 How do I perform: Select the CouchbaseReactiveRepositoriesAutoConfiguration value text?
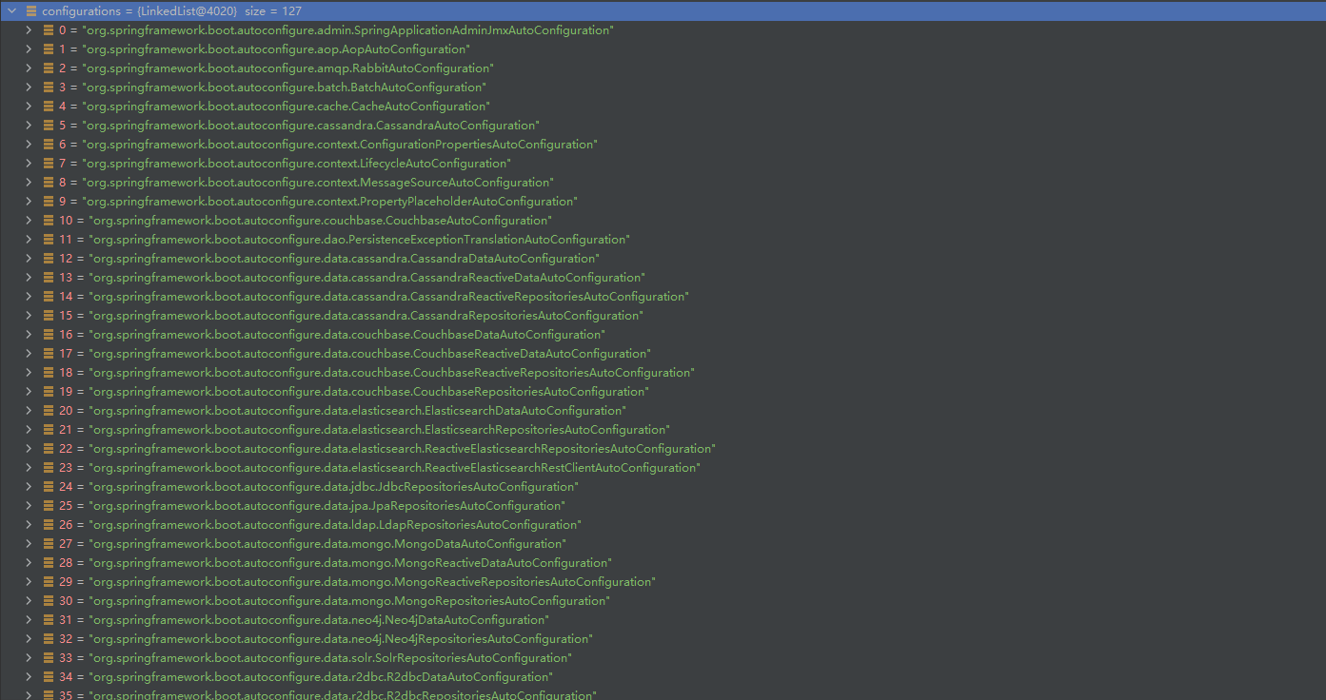click(391, 373)
